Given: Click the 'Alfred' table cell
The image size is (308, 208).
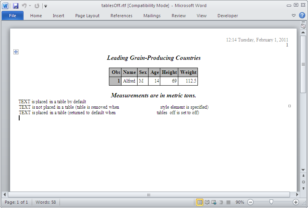Looking at the screenshot, I should point(129,81).
